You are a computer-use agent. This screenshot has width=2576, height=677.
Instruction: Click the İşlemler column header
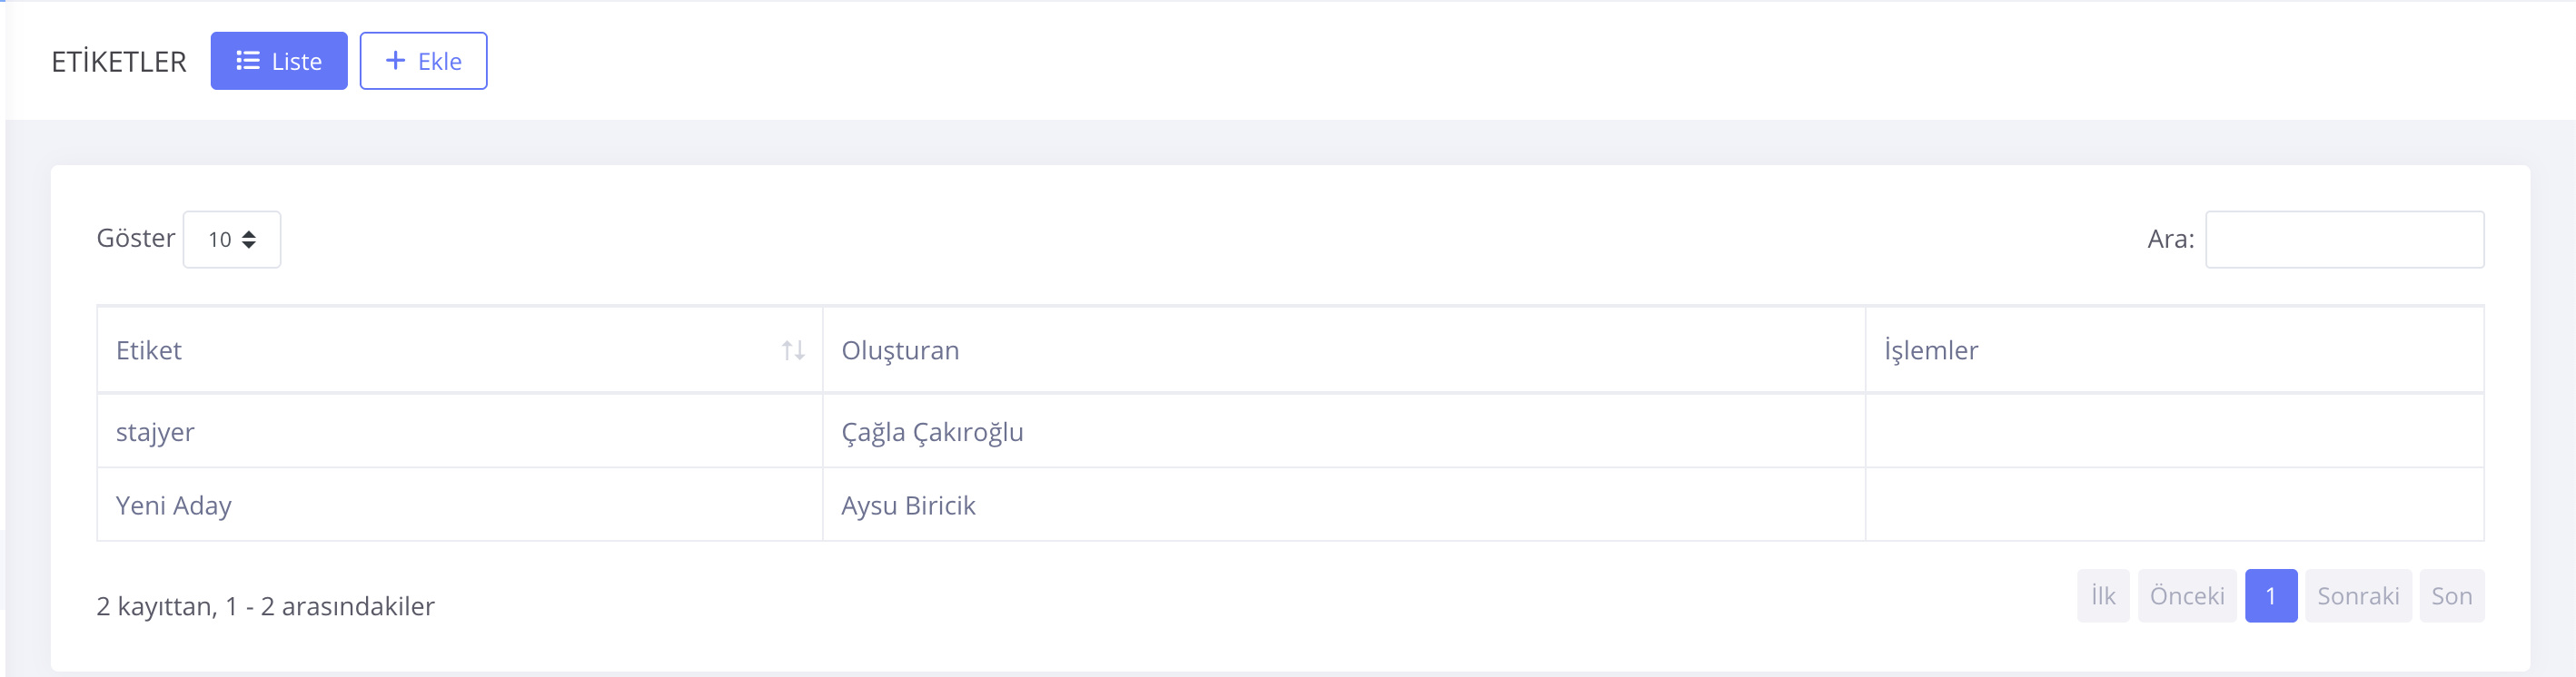(1931, 350)
